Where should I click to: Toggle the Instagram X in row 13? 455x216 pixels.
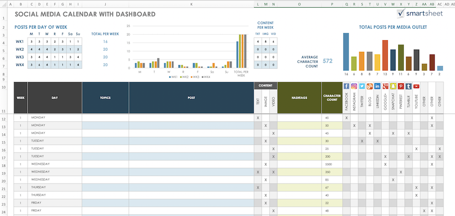(x=354, y=126)
